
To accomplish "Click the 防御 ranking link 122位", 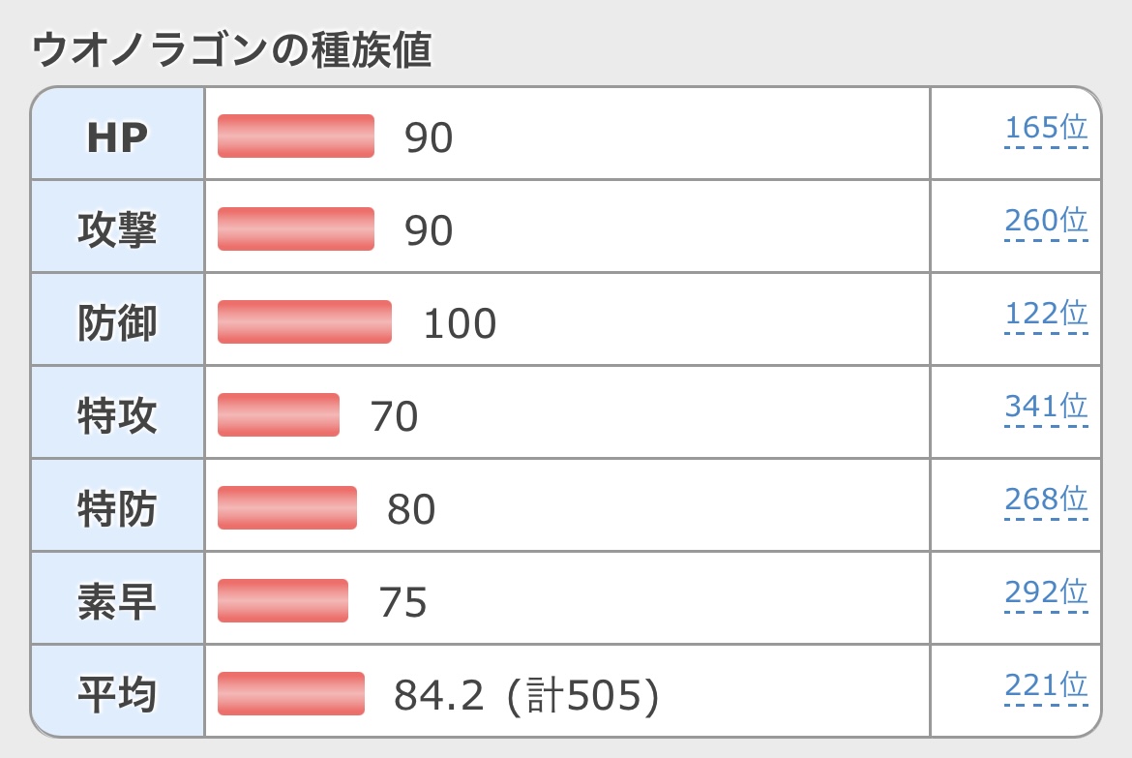I will pos(1046,315).
